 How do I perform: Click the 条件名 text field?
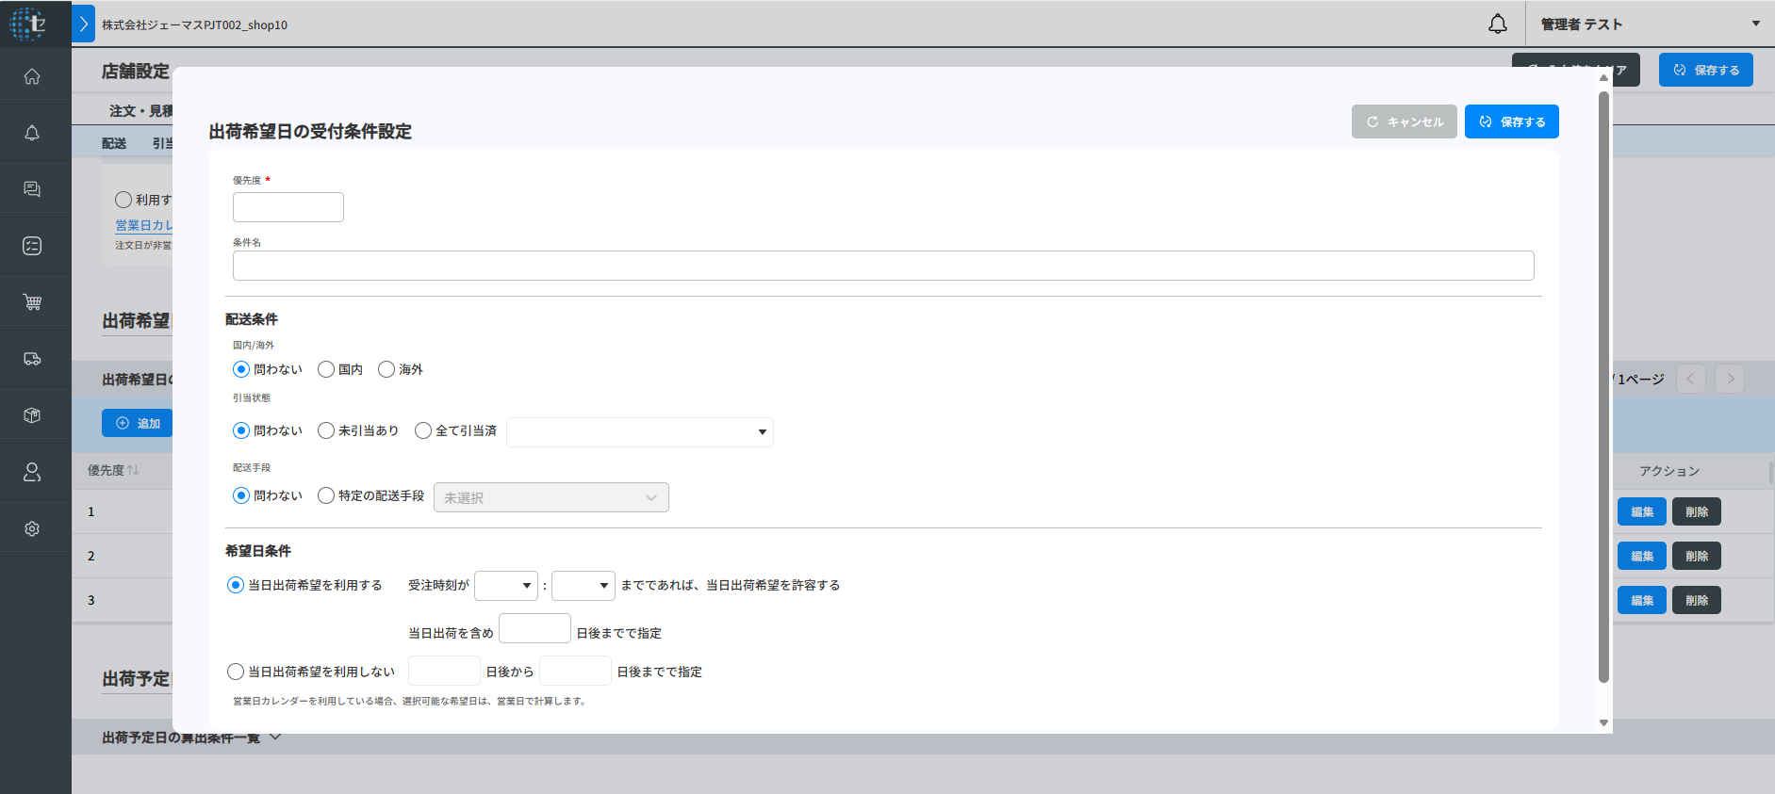tap(882, 266)
